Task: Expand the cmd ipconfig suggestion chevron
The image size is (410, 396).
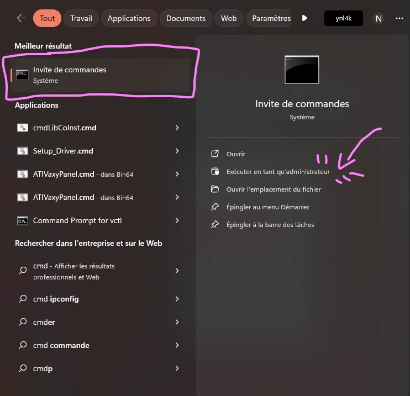Action: 177,299
